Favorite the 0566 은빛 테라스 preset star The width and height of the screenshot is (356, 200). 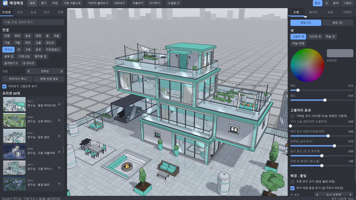59,120
